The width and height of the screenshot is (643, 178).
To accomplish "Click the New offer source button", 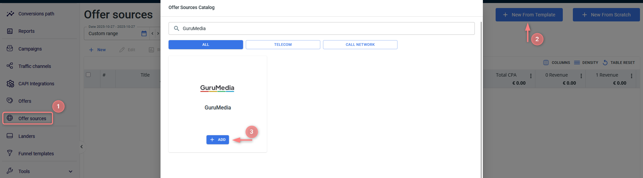I will pyautogui.click(x=97, y=50).
